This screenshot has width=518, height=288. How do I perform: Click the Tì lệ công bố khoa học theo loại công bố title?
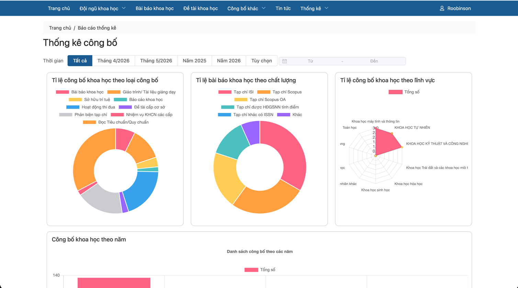click(x=105, y=80)
